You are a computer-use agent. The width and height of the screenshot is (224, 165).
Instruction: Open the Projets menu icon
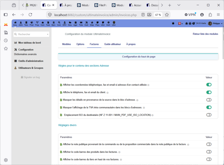coord(37,23)
